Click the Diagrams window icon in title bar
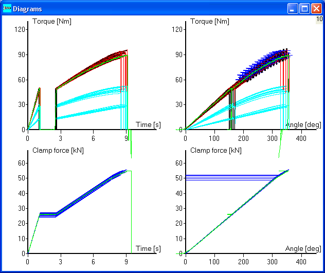The height and width of the screenshot is (273, 325). pyautogui.click(x=7, y=9)
